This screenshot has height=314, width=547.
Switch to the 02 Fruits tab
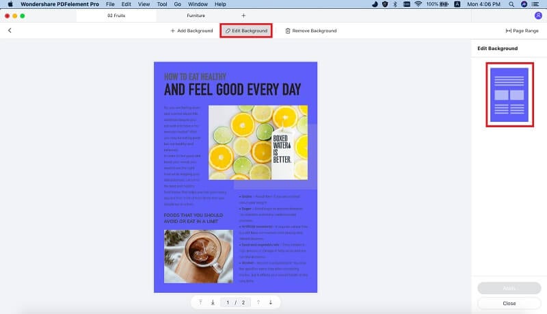pyautogui.click(x=116, y=16)
